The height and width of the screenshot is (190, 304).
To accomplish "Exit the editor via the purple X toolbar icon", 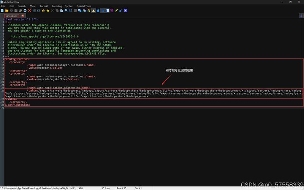I will [125, 11].
